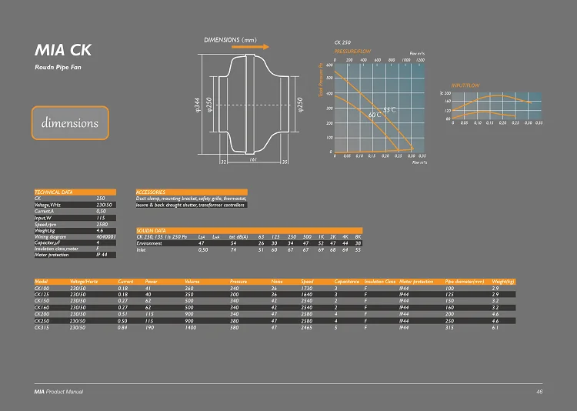
Task: Click the page number "46" in the footer
Action: click(x=539, y=392)
